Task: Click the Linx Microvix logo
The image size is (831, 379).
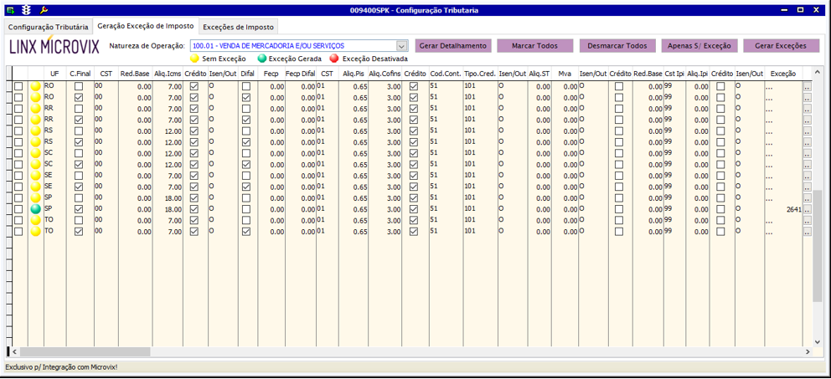Action: coord(54,47)
